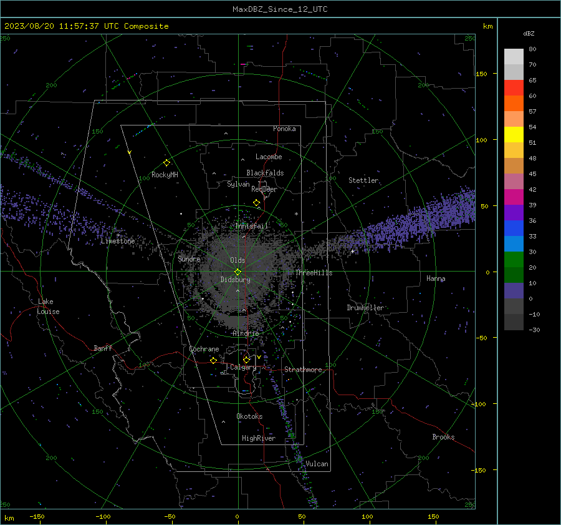Click the Sundre city label
Viewport: 561px width, 525px height.
(189, 258)
